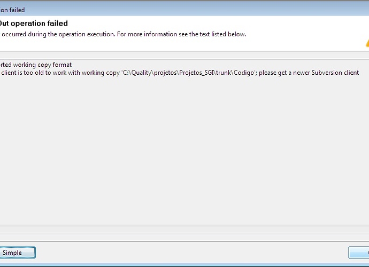
Task: Click the separator bar above the error text
Action: [184, 56]
